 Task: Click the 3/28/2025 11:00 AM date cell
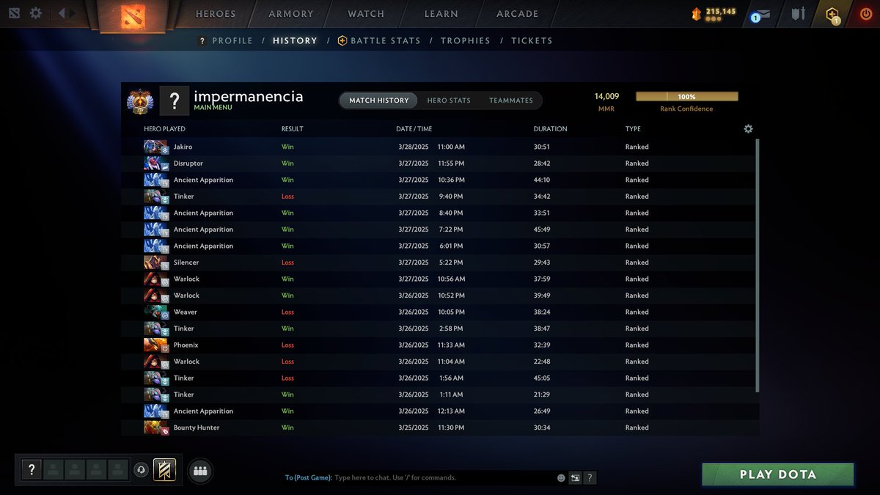pos(430,147)
